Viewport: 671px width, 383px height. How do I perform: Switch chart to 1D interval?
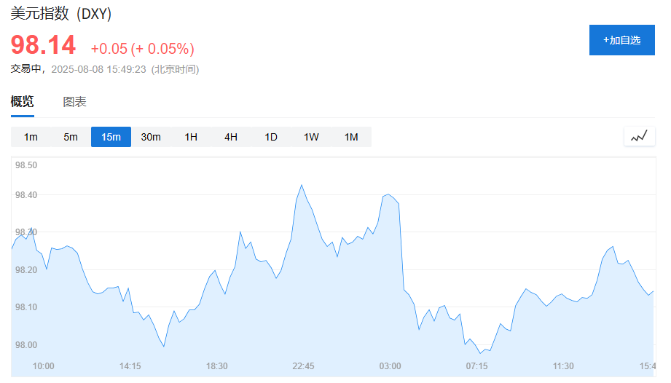click(271, 137)
